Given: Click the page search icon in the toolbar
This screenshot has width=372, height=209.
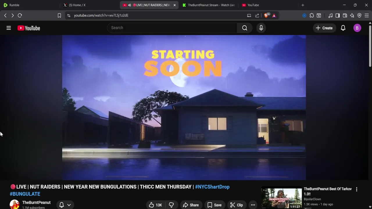Looking at the screenshot, I should click(x=319, y=15).
